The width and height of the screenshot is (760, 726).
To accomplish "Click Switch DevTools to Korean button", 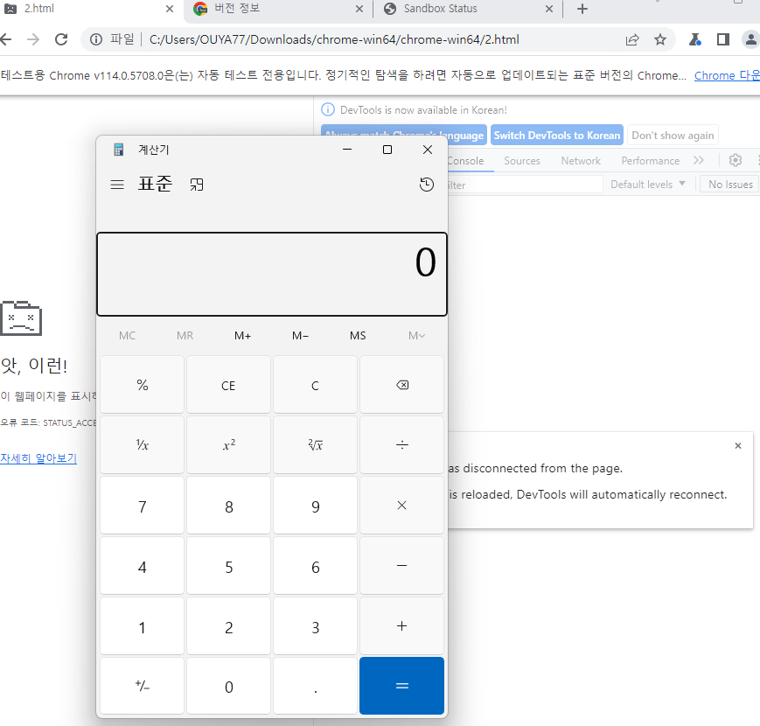I will pyautogui.click(x=557, y=136).
